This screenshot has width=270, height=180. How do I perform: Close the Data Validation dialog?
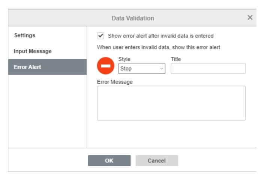pyautogui.click(x=250, y=17)
